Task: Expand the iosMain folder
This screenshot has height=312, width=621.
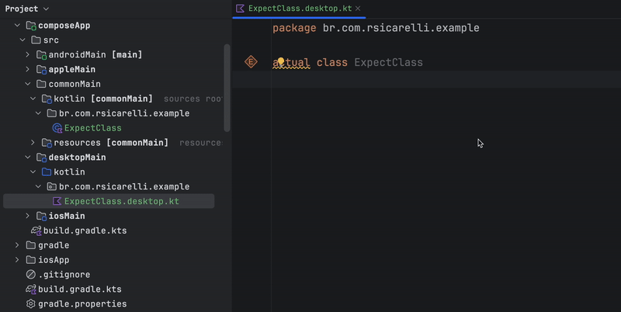Action: 27,216
